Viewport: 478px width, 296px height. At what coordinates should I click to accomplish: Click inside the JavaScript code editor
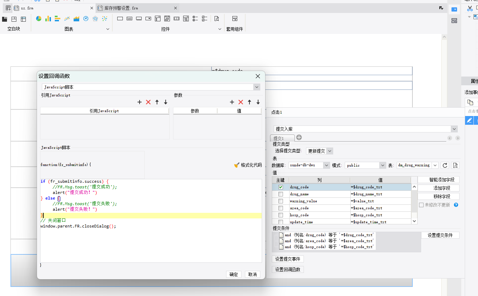pyautogui.click(x=151, y=221)
